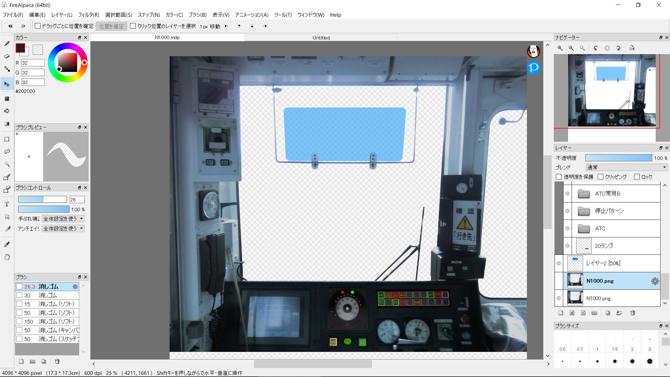Select the Lasso selection tool
670x377 pixels.
tap(7, 151)
